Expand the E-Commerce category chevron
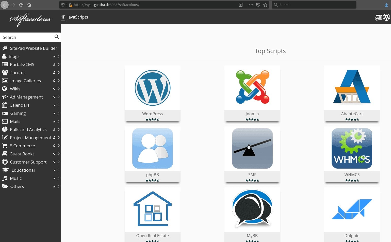Image resolution: width=391 pixels, height=242 pixels. (59, 146)
